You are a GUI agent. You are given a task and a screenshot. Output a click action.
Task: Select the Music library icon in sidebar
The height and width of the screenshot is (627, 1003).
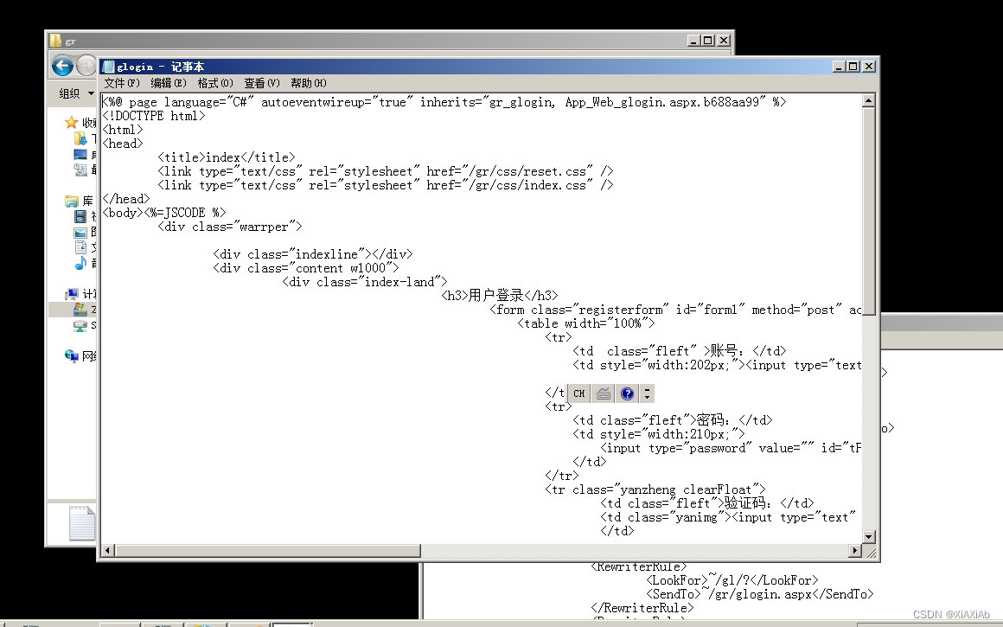click(x=80, y=263)
